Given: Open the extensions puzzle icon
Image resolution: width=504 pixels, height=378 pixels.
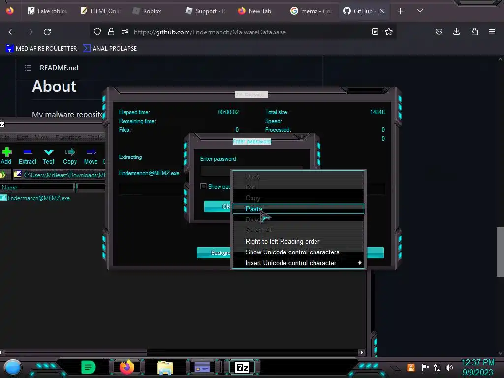Looking at the screenshot, I should (x=474, y=31).
